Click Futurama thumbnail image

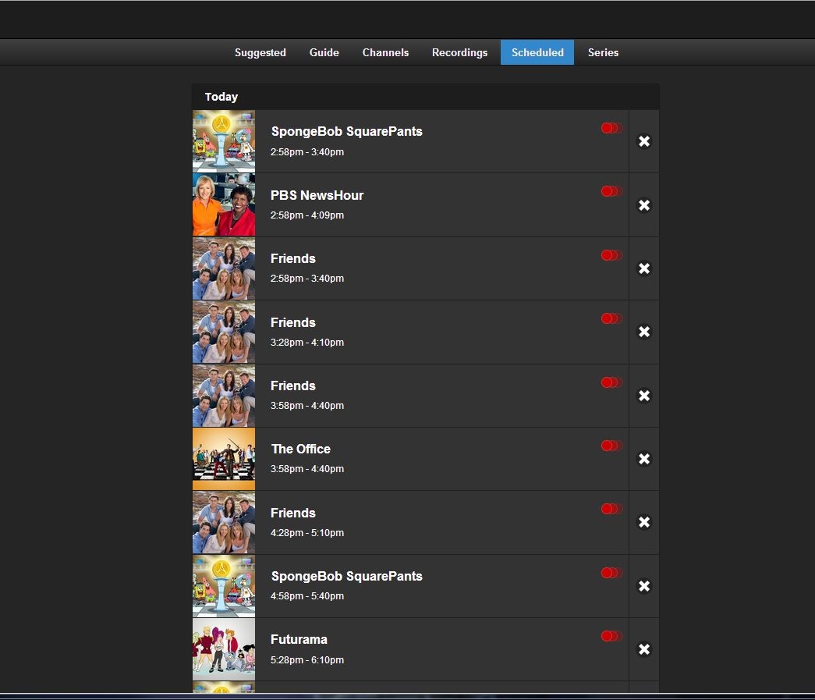point(224,649)
